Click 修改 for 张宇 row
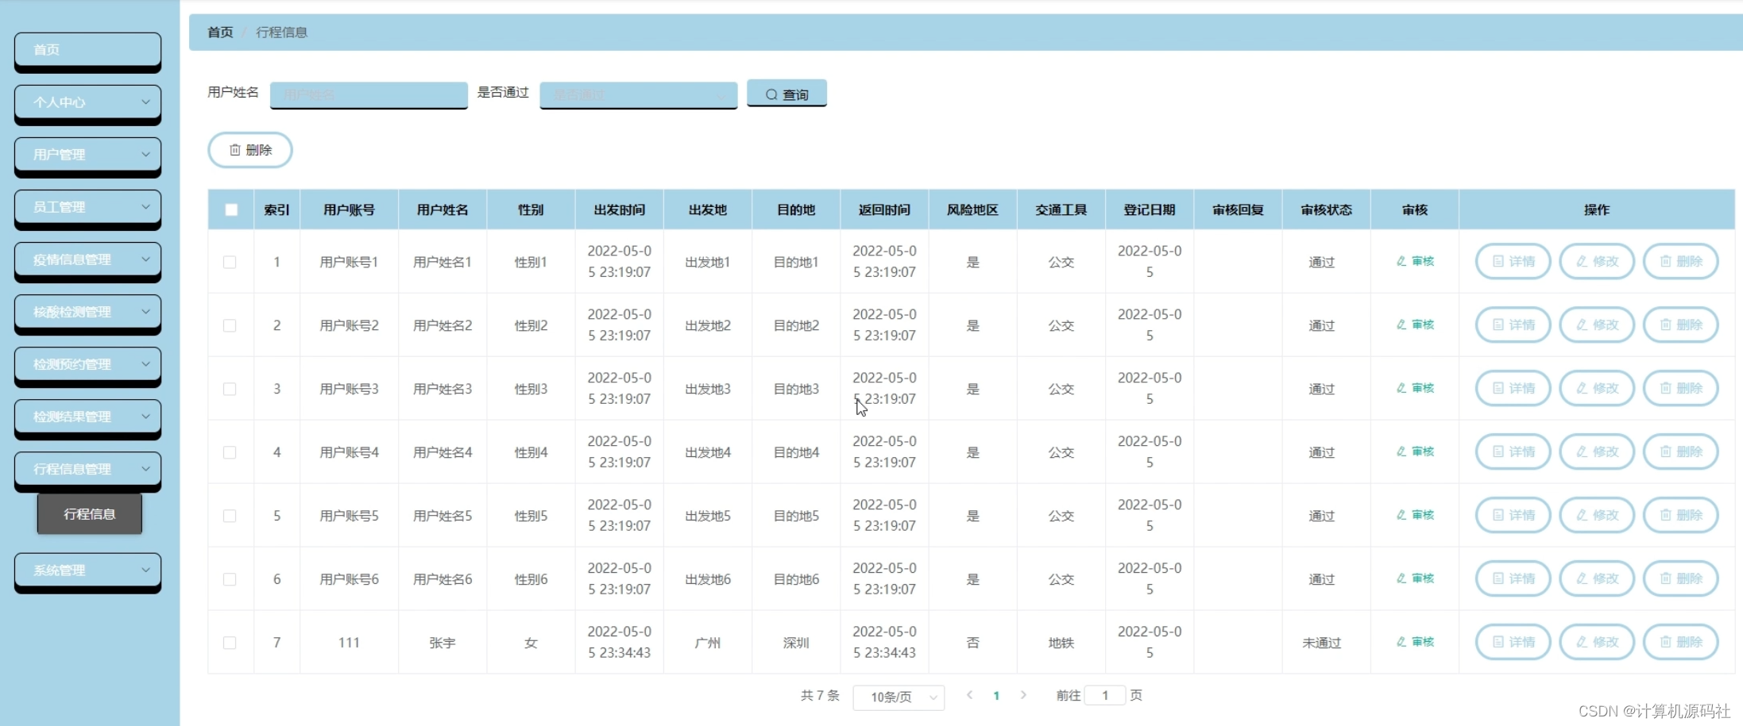 [1597, 642]
